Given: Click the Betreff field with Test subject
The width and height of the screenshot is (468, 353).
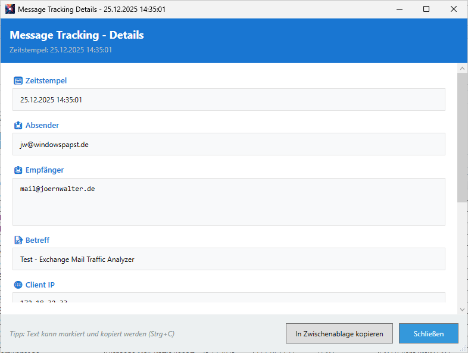Looking at the screenshot, I should 229,259.
